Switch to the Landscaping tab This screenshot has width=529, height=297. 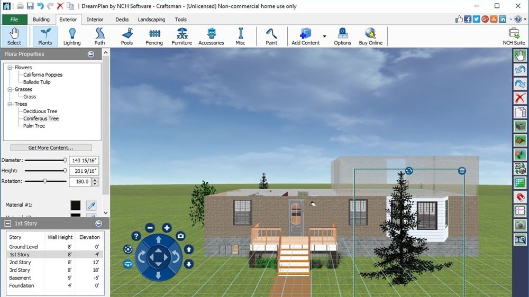coord(151,20)
